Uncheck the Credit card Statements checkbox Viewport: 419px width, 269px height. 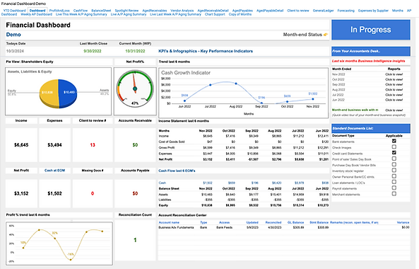click(x=394, y=153)
